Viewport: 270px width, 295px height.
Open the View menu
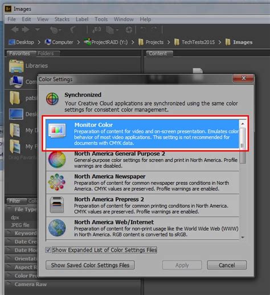coord(43,19)
